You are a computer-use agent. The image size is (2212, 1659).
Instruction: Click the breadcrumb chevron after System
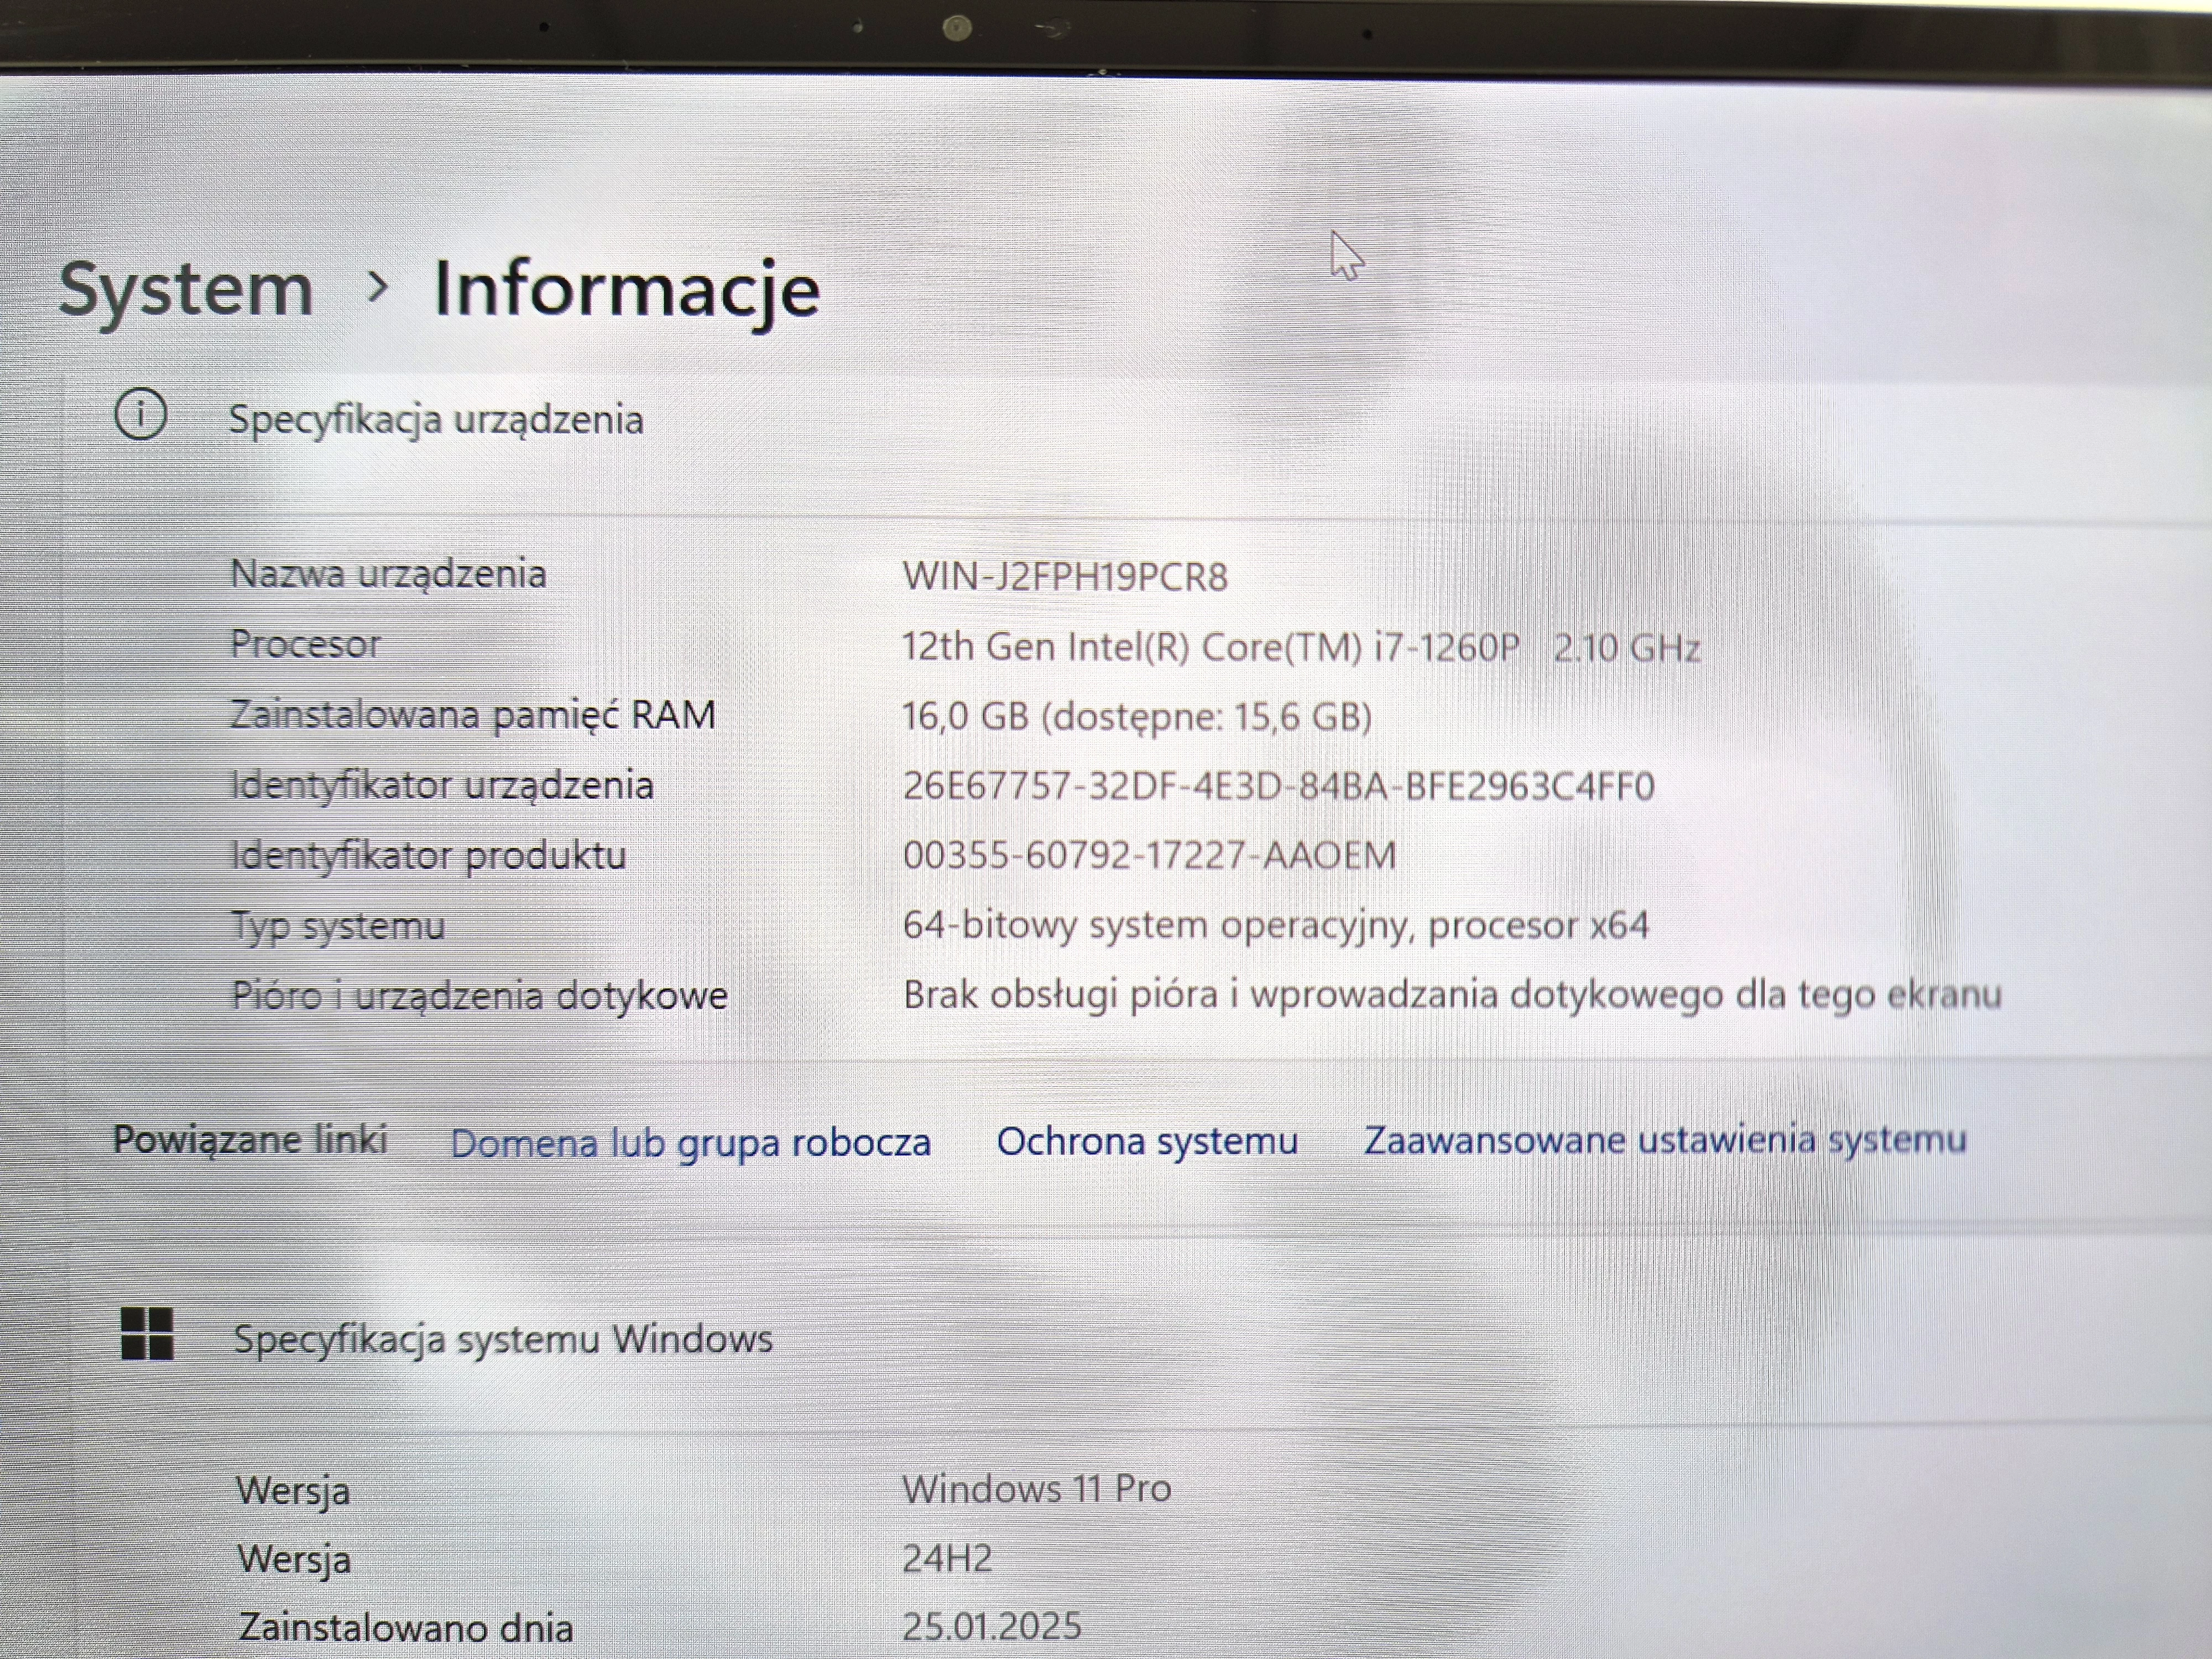(x=377, y=288)
